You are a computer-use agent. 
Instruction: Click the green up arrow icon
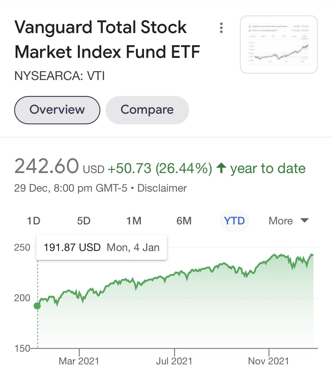[221, 168]
